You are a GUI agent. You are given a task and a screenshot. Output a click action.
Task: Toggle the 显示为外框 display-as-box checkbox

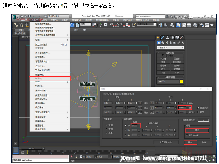coord(187,135)
